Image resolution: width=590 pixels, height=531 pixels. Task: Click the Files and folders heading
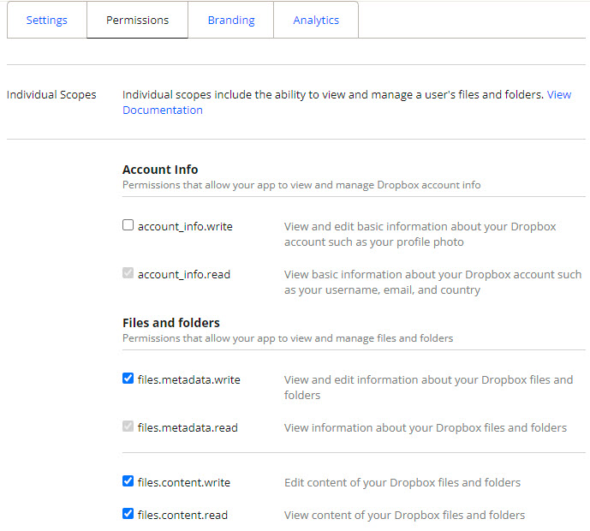171,323
